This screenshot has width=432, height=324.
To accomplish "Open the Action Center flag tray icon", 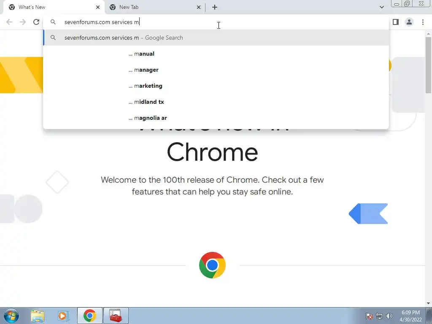I will pyautogui.click(x=369, y=316).
